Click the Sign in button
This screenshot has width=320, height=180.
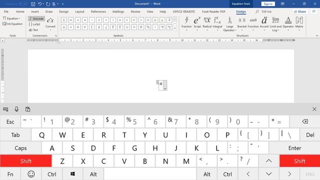point(268,4)
